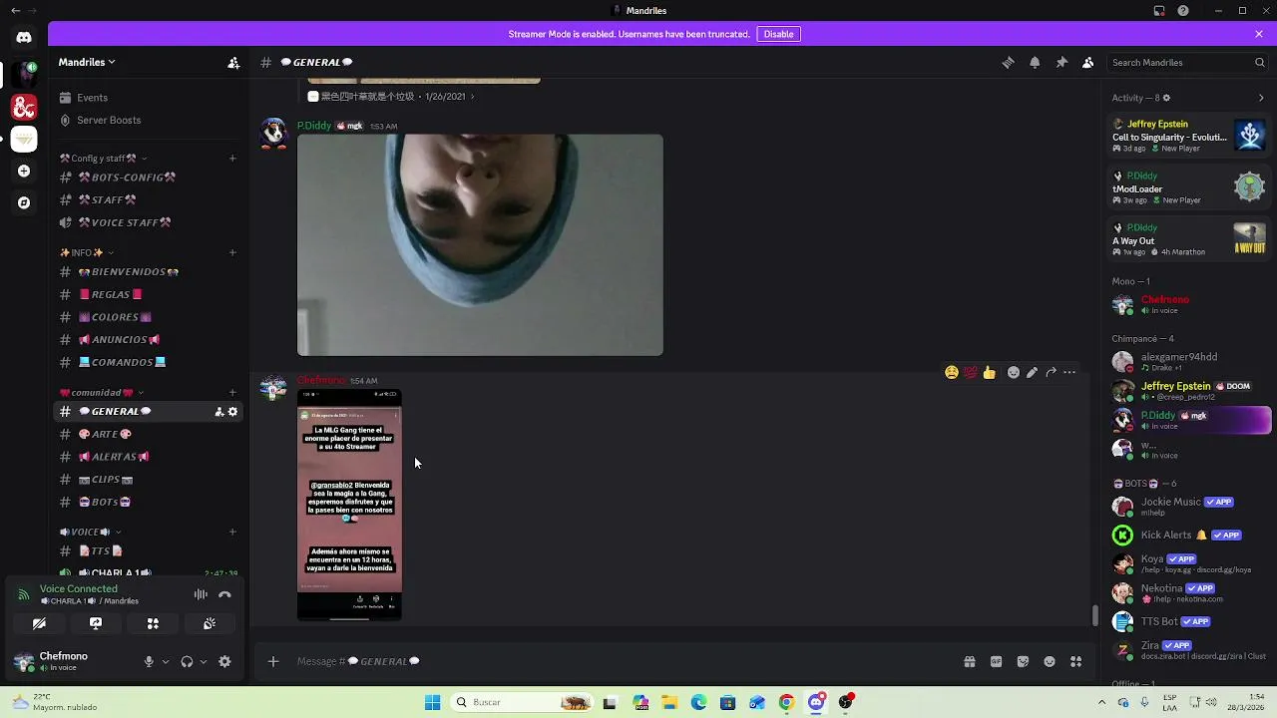Select the COLORES channel
Image resolution: width=1277 pixels, height=718 pixels.
(150, 317)
